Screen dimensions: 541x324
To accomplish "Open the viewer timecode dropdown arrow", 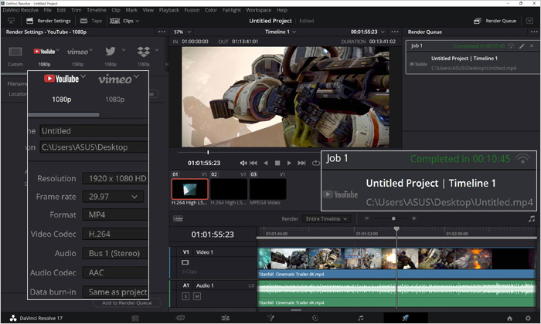I will (383, 32).
